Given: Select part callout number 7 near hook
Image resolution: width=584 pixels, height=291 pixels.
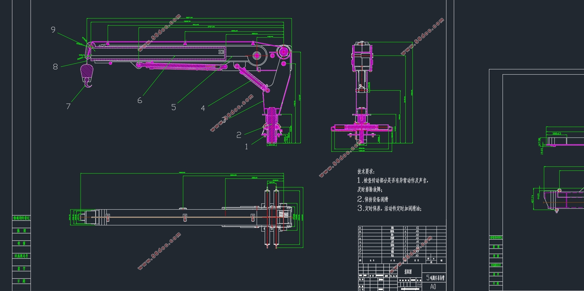Looking at the screenshot, I should click(68, 106).
